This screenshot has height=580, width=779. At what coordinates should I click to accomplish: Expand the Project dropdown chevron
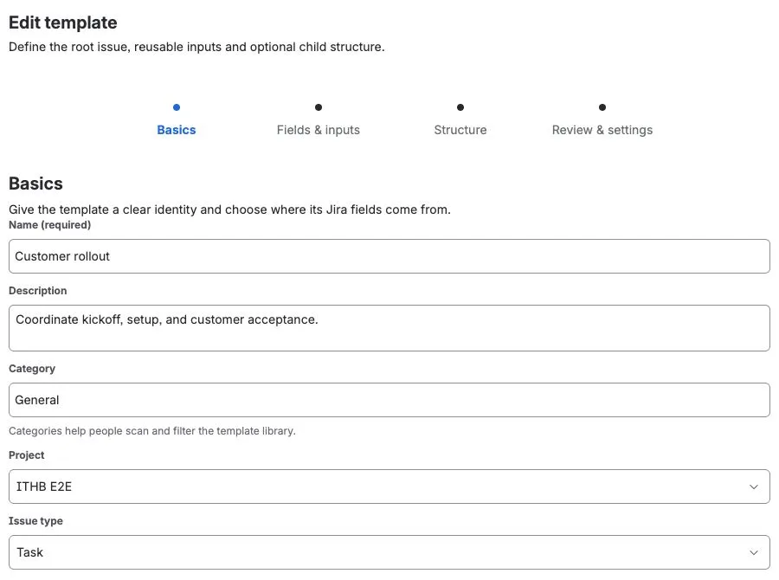(x=754, y=487)
